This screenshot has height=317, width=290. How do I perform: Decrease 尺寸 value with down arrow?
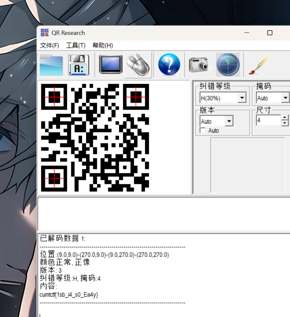[x=285, y=123]
